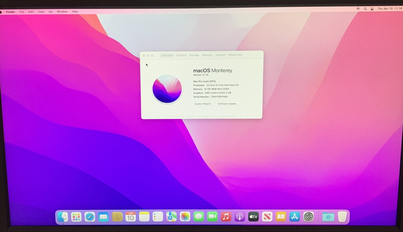Open Downloads folder in the Dock

coord(328,217)
